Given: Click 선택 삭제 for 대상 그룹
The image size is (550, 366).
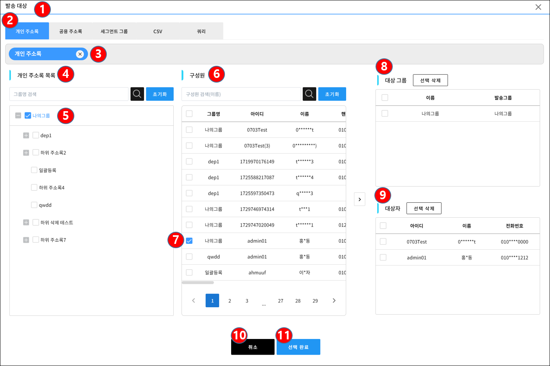Looking at the screenshot, I should coord(430,80).
